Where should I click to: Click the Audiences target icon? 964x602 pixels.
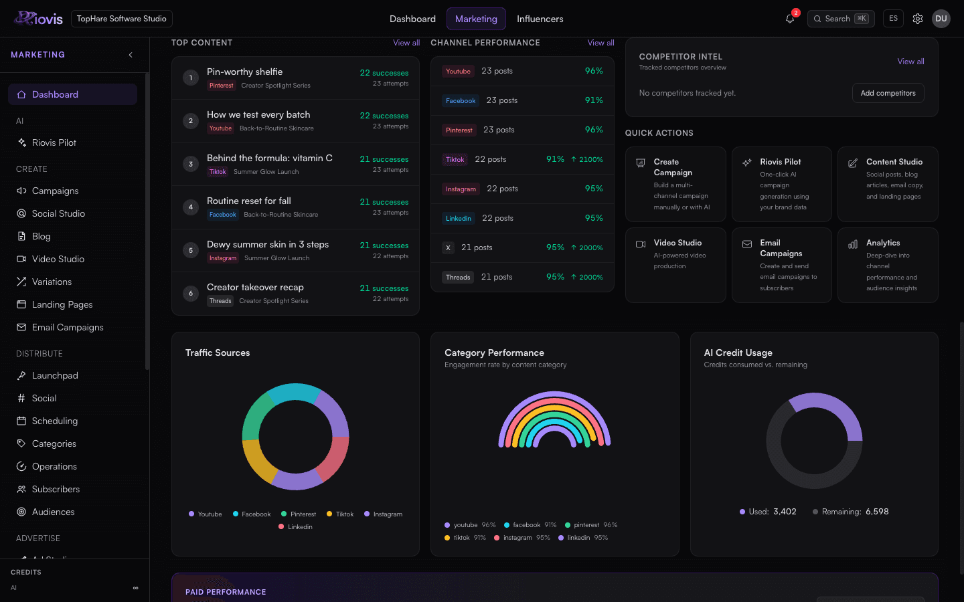click(x=21, y=512)
